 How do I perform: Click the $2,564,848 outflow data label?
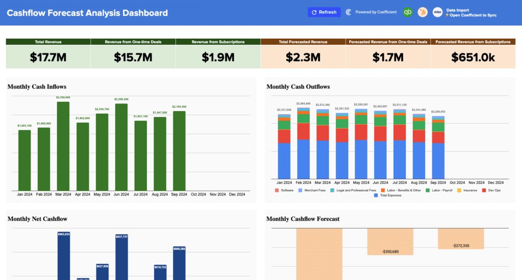click(x=303, y=104)
